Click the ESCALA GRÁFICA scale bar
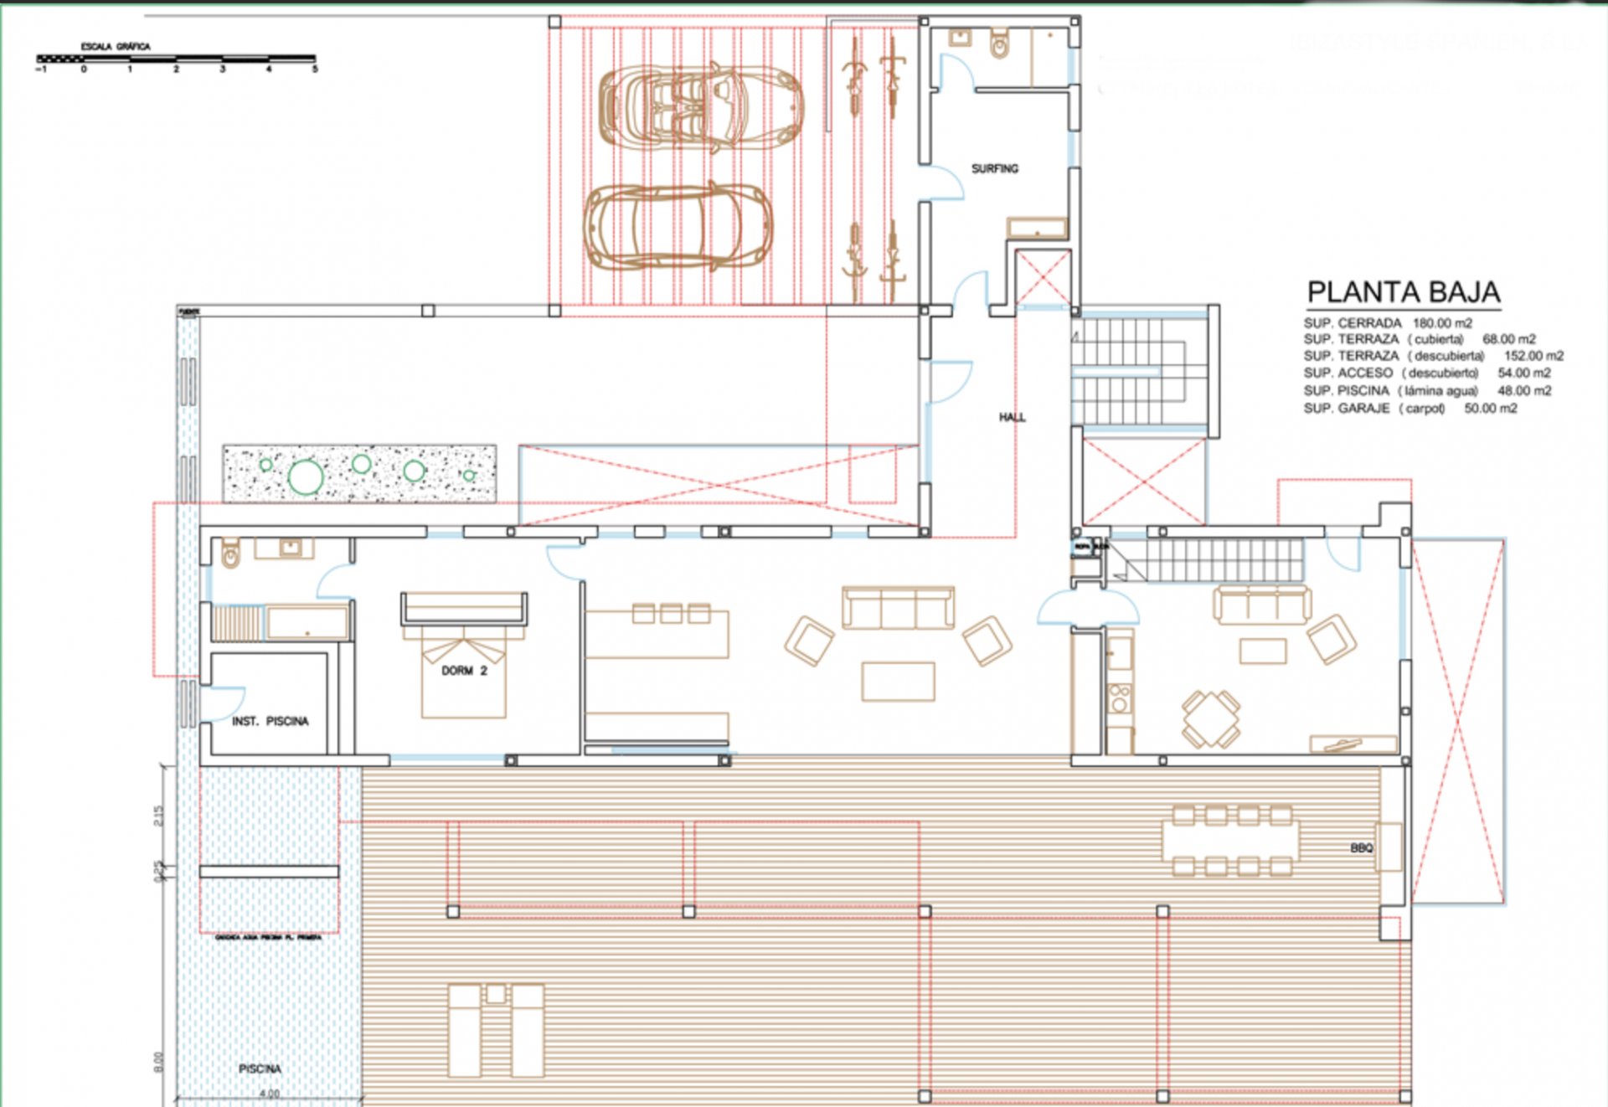Viewport: 1608px width, 1107px height. coord(176,59)
